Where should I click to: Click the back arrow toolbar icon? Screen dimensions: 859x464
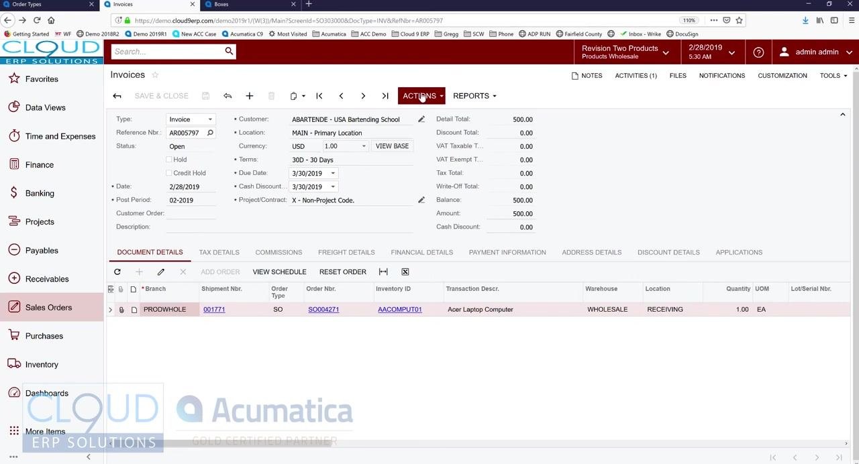(117, 96)
